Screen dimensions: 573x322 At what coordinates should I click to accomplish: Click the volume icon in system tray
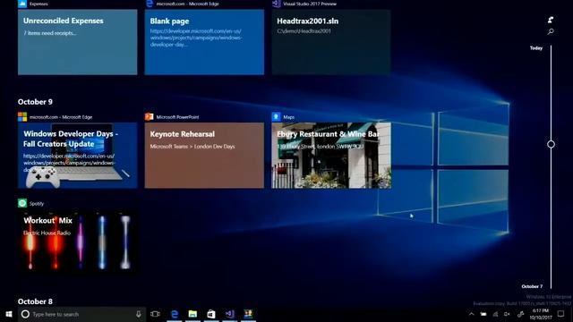point(508,314)
